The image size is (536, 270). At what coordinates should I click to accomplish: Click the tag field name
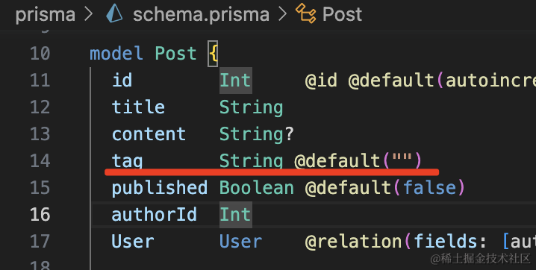tap(127, 161)
